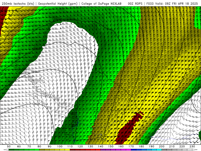Click the 80 label on the color scale

coord(39,146)
